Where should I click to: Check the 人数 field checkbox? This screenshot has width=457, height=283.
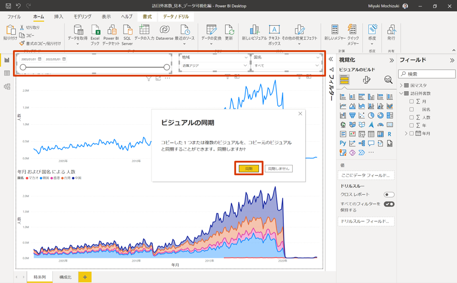pos(412,117)
